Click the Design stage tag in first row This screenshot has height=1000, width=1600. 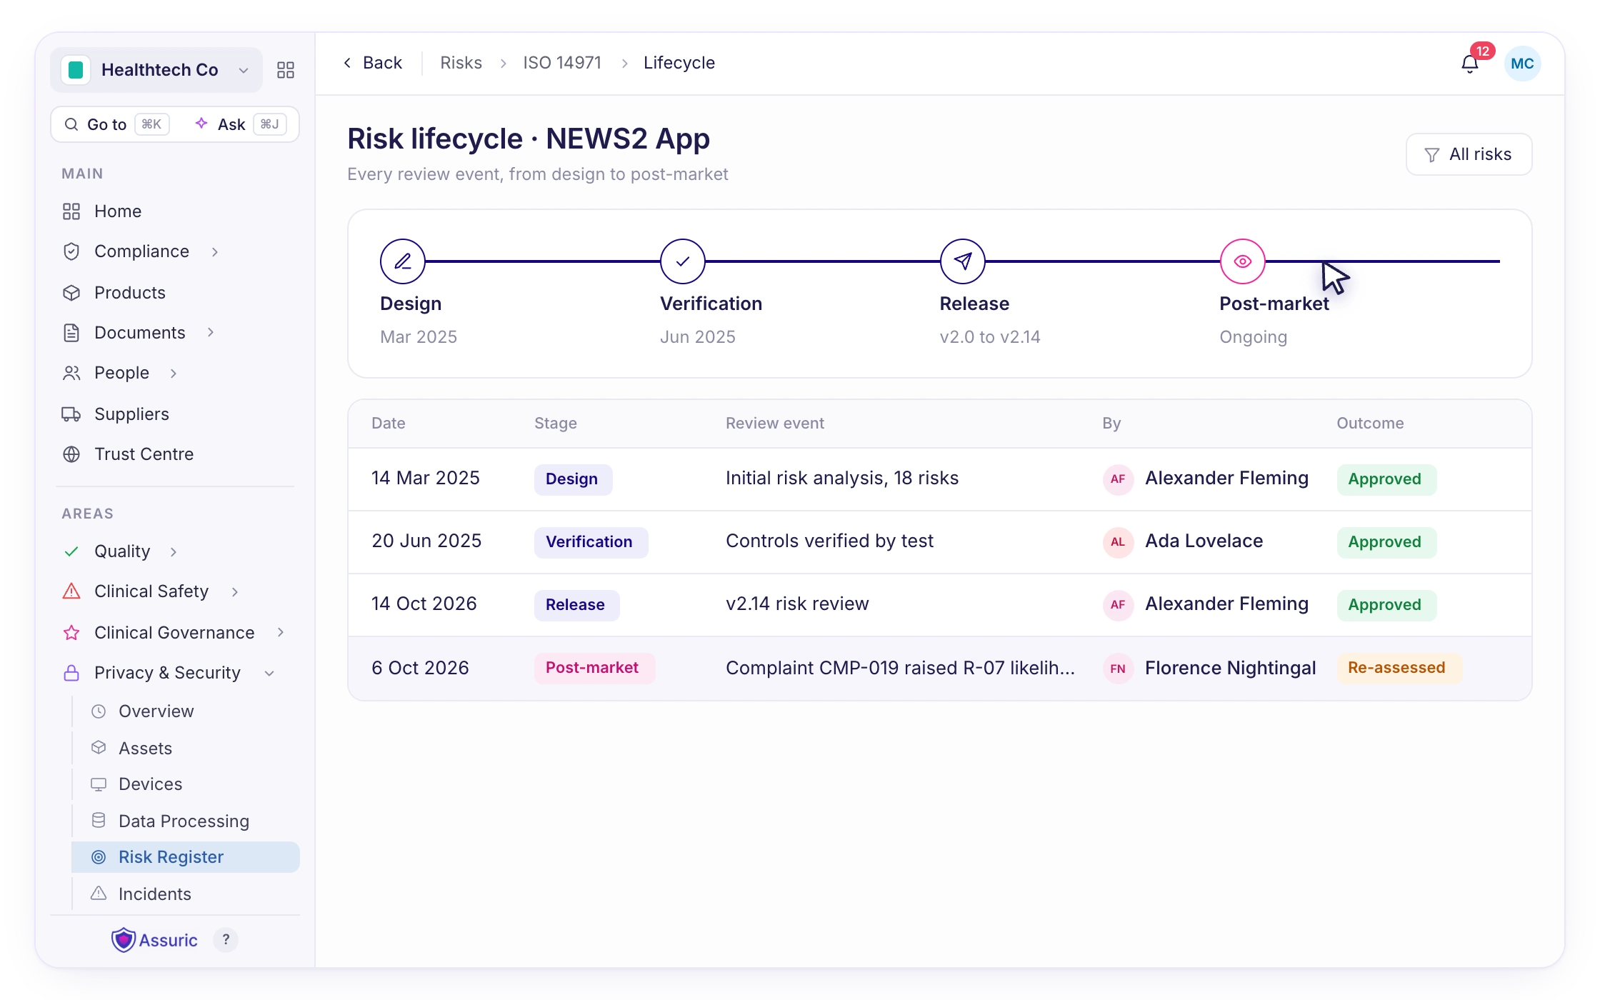click(x=573, y=479)
